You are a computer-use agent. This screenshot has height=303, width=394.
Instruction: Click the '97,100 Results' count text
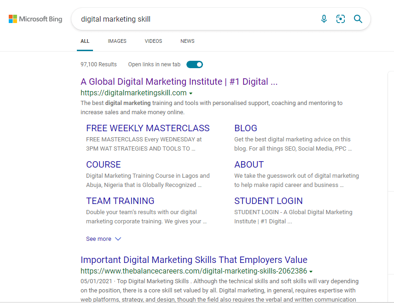pyautogui.click(x=98, y=64)
